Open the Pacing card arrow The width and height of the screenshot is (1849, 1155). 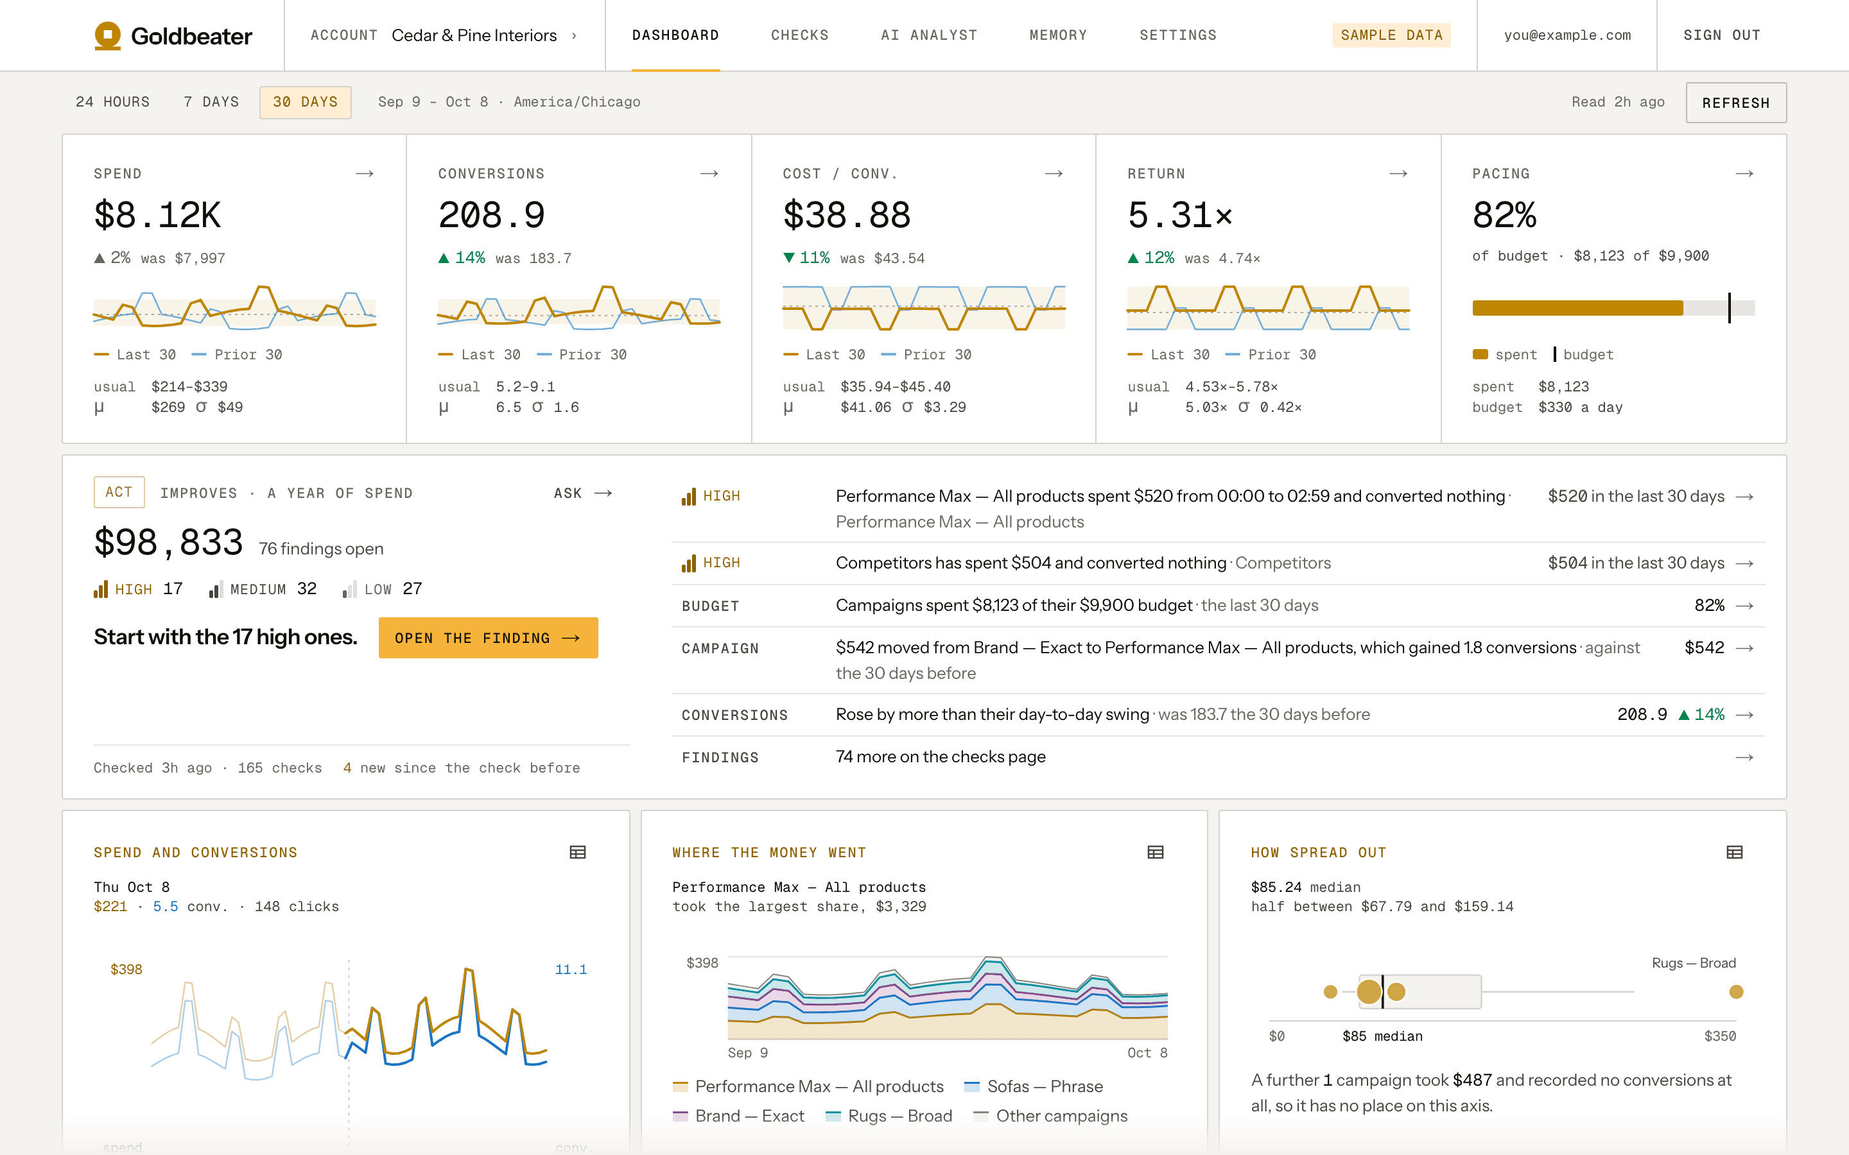pyautogui.click(x=1744, y=174)
